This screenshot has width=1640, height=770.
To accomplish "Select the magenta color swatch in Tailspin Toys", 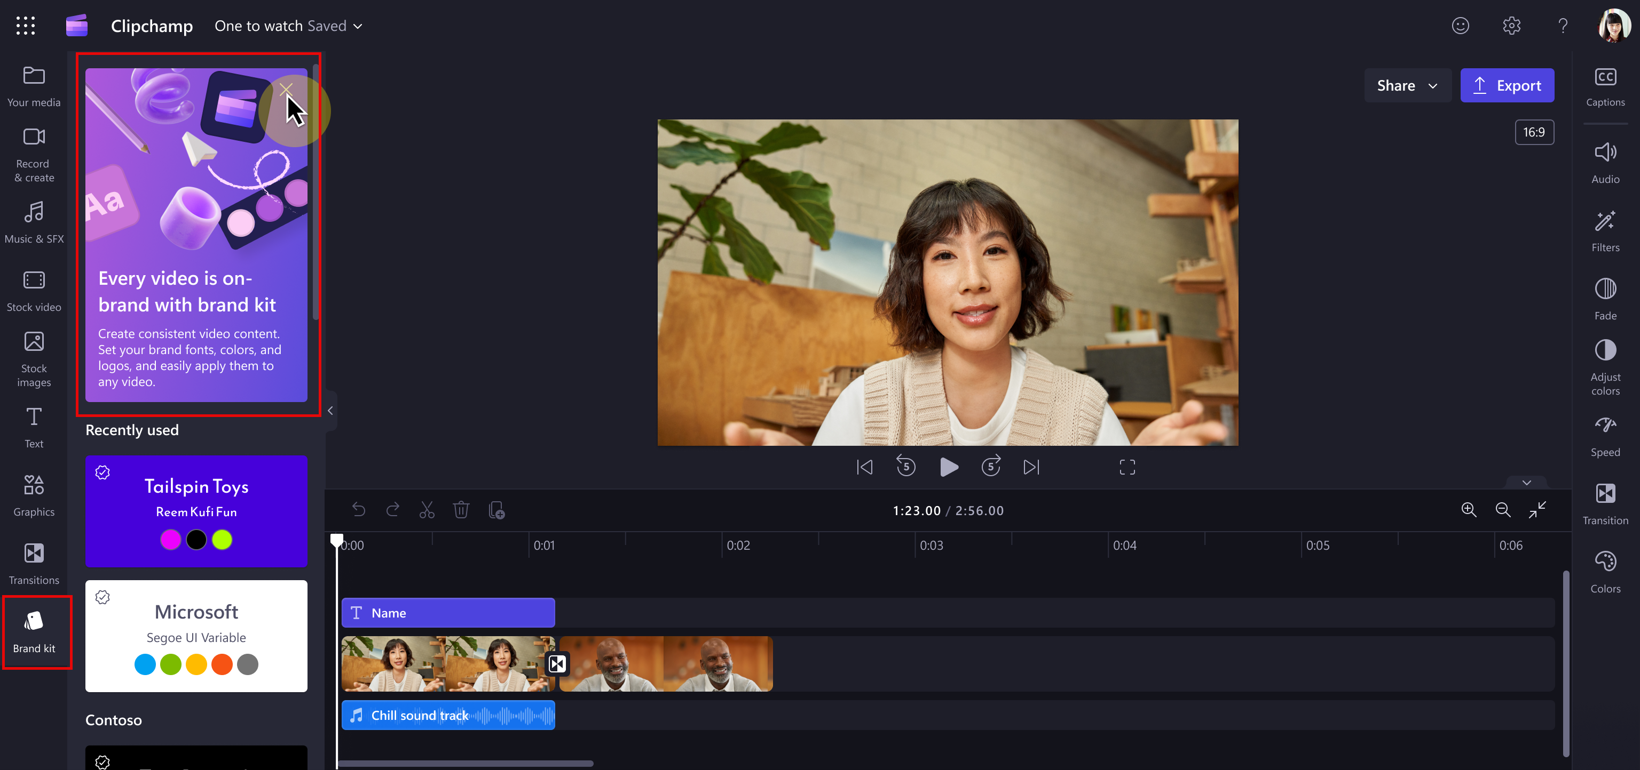I will point(170,540).
